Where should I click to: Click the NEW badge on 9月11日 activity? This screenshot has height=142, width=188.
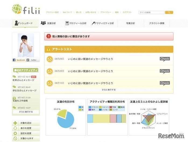pyautogui.click(x=34, y=77)
